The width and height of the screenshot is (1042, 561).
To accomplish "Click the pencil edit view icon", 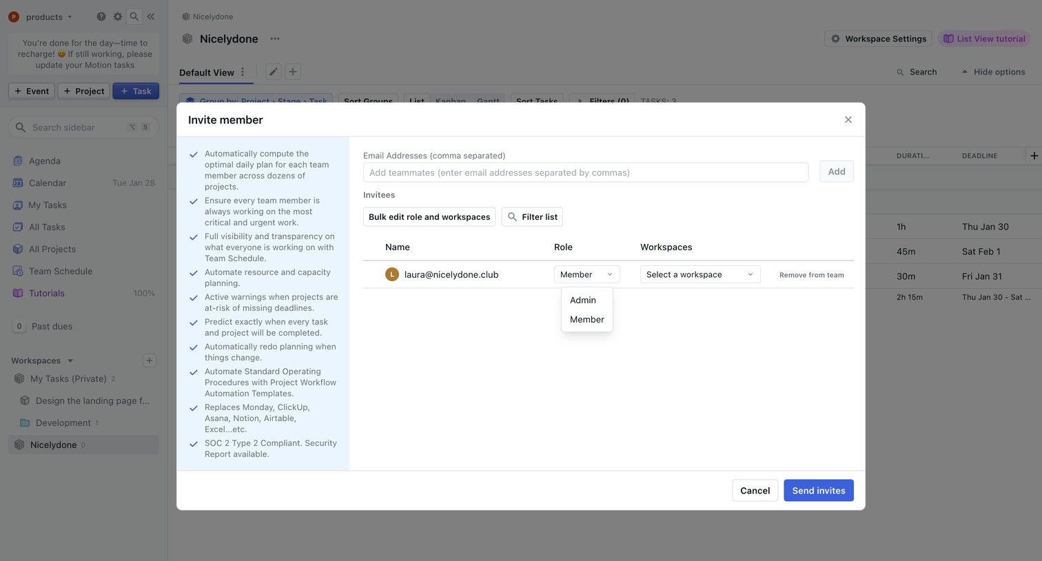I will [x=274, y=72].
